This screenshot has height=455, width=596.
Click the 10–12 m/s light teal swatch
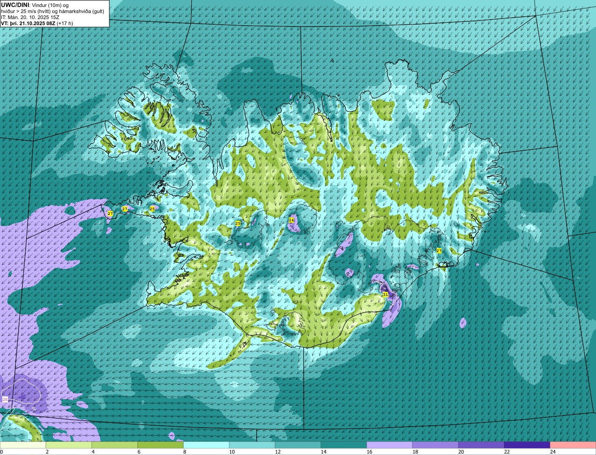click(252, 445)
